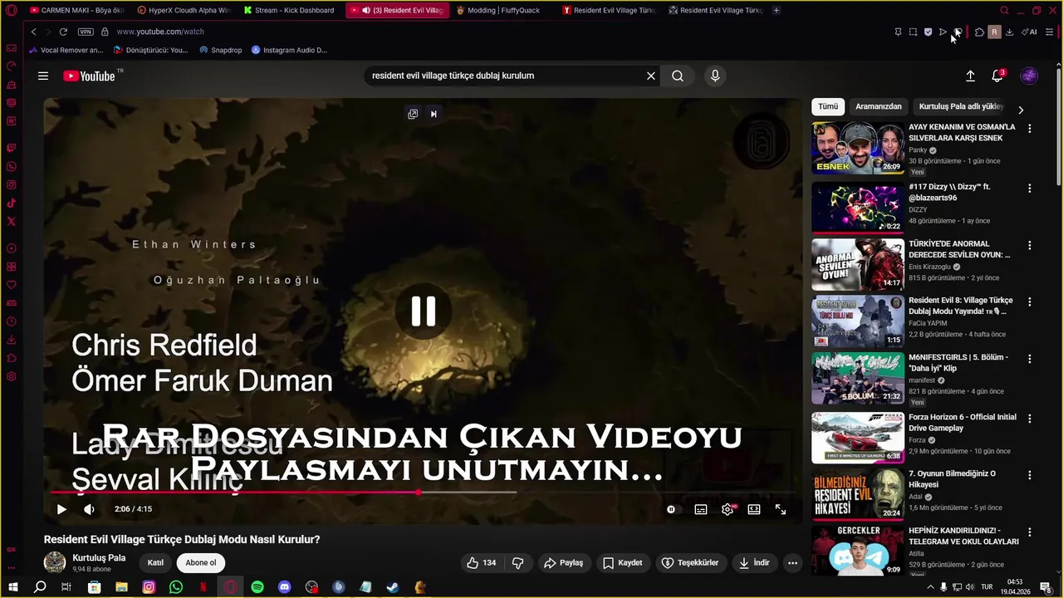The width and height of the screenshot is (1063, 598).
Task: Subscribe with Abone ol button
Action: pyautogui.click(x=201, y=562)
